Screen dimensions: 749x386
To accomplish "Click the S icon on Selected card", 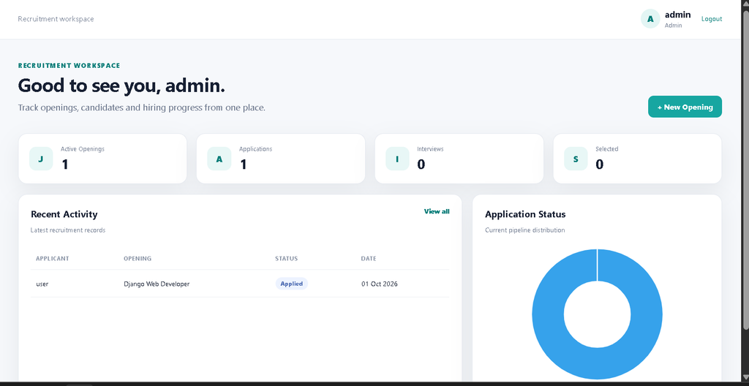I will [x=576, y=159].
